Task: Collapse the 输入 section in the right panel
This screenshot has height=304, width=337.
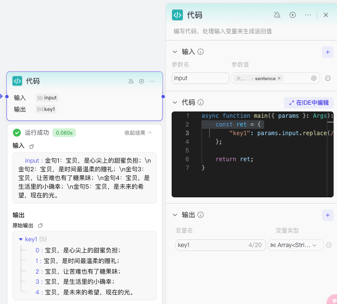Action: point(175,52)
